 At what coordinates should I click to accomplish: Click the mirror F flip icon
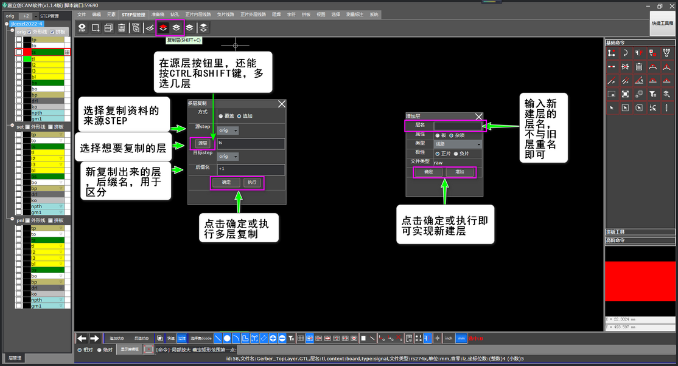(639, 53)
